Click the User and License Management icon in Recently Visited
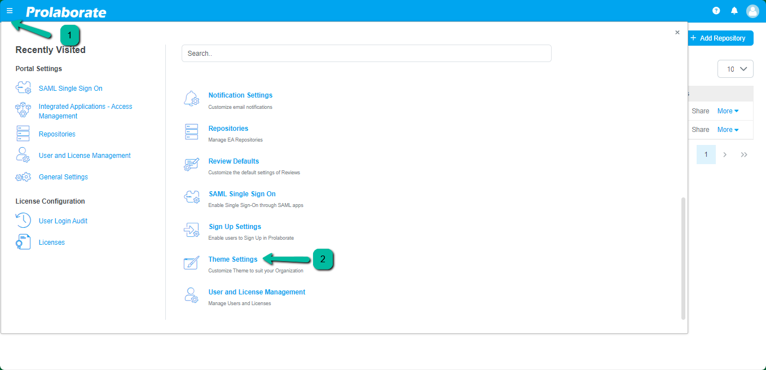The image size is (766, 370). click(x=23, y=155)
